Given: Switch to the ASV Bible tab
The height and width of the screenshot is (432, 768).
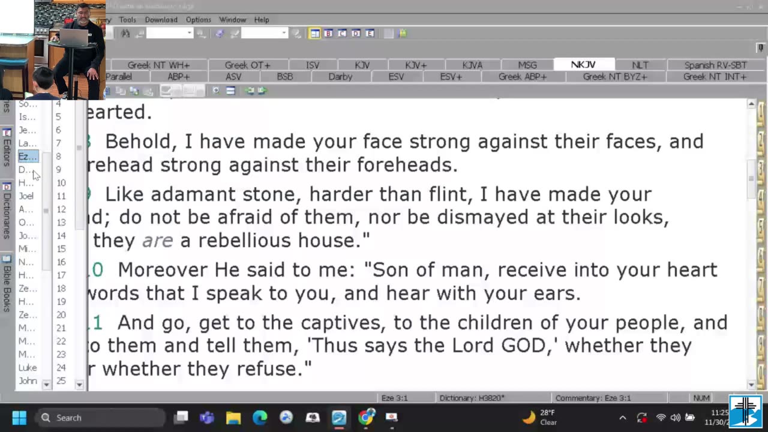Looking at the screenshot, I should coord(233,77).
